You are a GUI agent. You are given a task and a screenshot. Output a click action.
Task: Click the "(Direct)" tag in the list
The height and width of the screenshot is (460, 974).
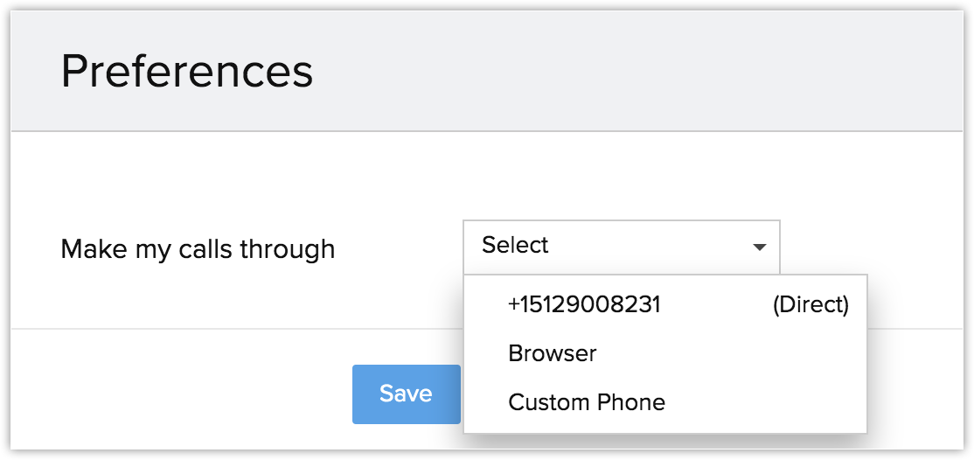tap(811, 304)
